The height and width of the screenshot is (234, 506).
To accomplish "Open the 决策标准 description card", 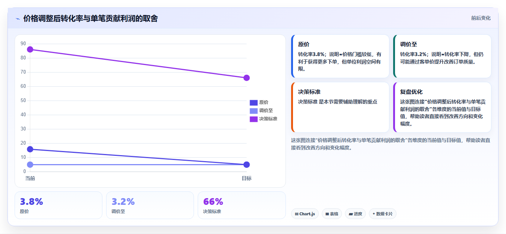I will pyautogui.click(x=340, y=107).
